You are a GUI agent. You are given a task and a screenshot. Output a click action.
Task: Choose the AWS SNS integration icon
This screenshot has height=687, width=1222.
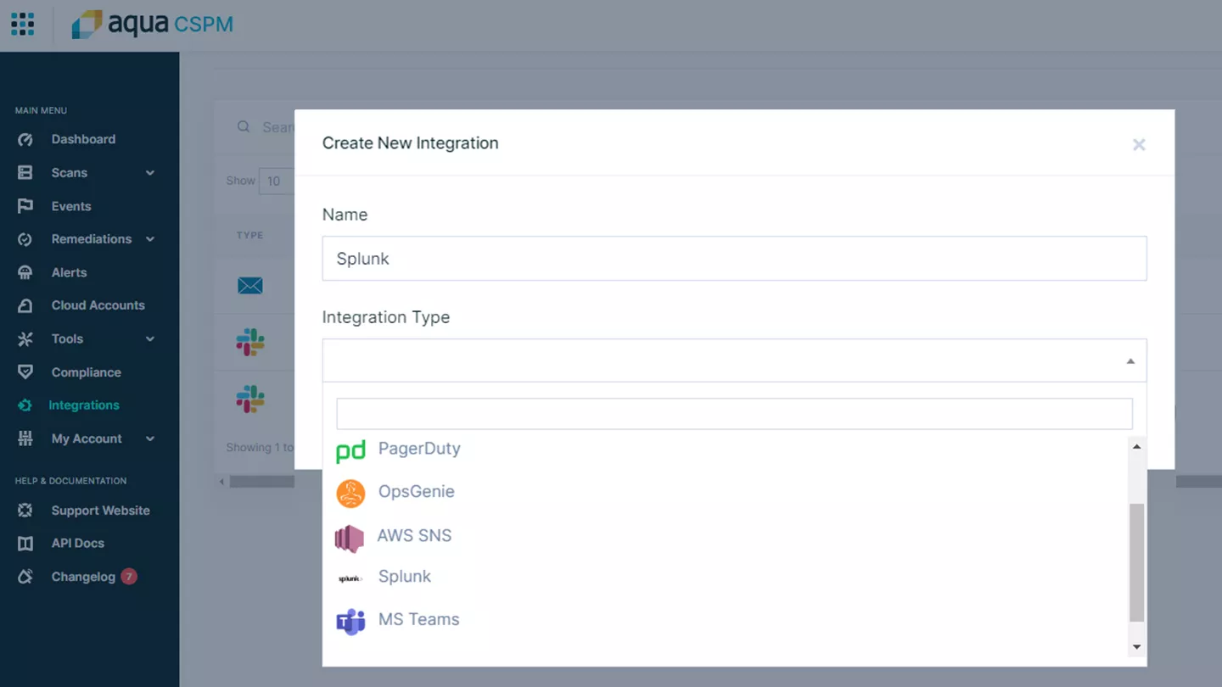[350, 535]
